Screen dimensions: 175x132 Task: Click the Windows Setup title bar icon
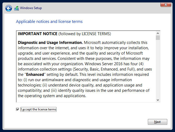point(17,8)
